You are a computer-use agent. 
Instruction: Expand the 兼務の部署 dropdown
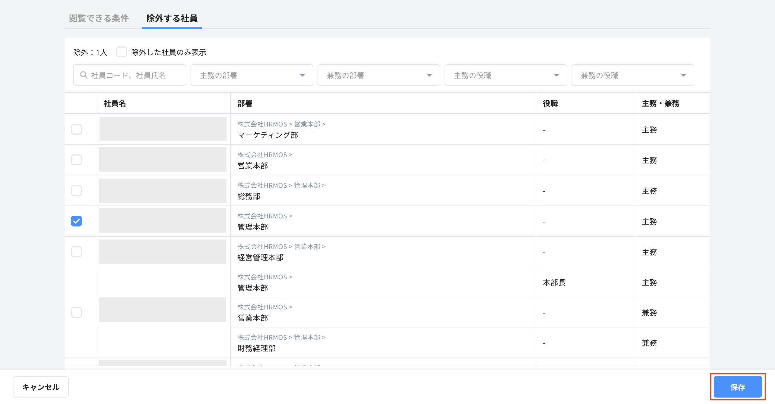click(378, 75)
